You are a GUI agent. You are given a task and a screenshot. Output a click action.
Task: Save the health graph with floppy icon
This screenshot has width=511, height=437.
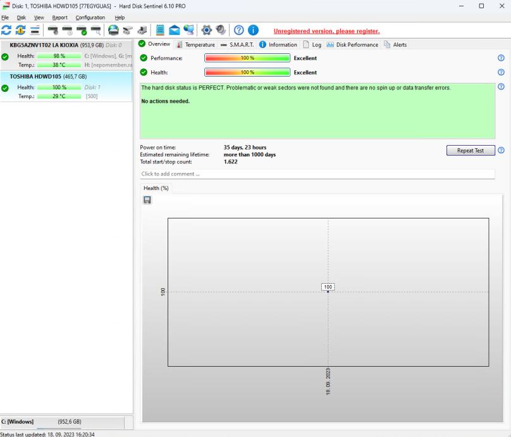point(147,199)
